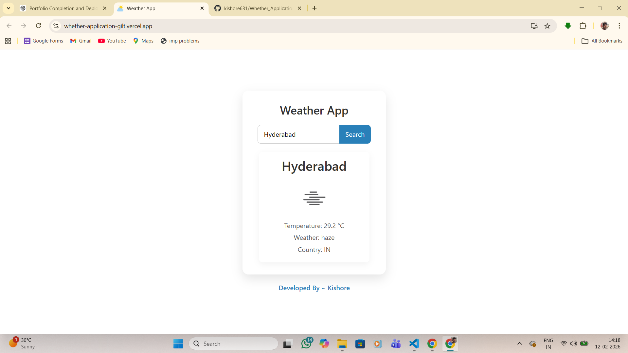Open the Extensions puzzle icon
Viewport: 628px width, 353px height.
[583, 26]
